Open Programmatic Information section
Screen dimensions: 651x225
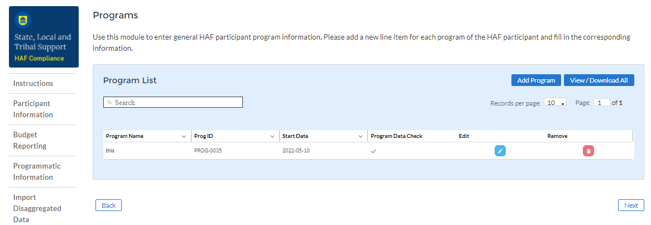pos(37,171)
